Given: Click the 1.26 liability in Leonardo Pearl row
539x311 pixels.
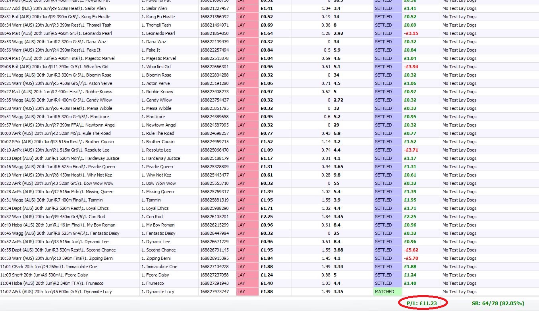Looking at the screenshot, I should 326,33.
